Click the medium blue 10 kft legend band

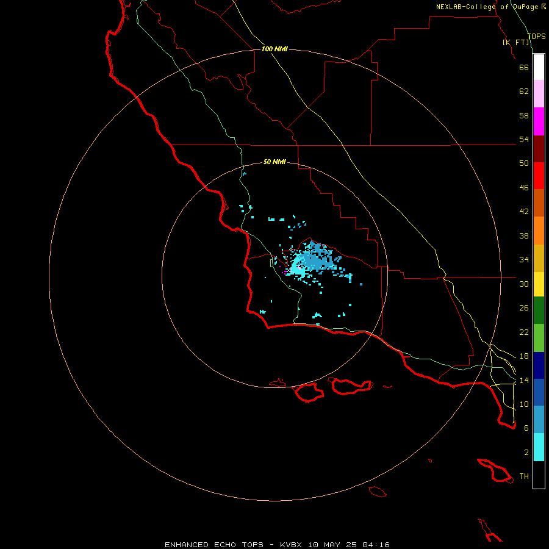(x=539, y=392)
